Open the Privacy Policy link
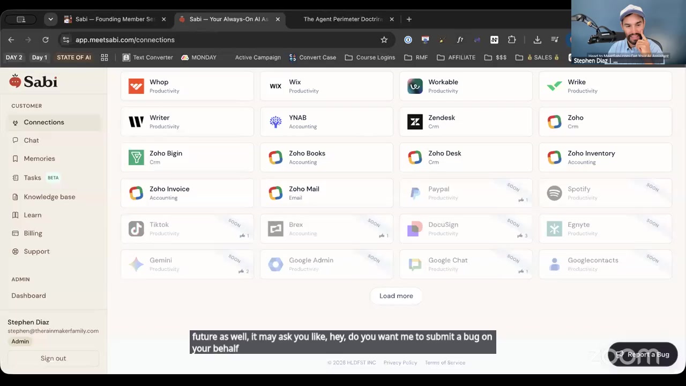 400,362
